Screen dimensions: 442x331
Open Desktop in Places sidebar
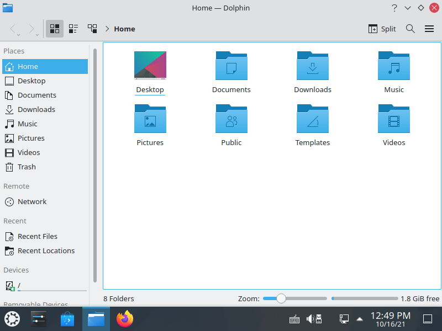tap(45, 81)
